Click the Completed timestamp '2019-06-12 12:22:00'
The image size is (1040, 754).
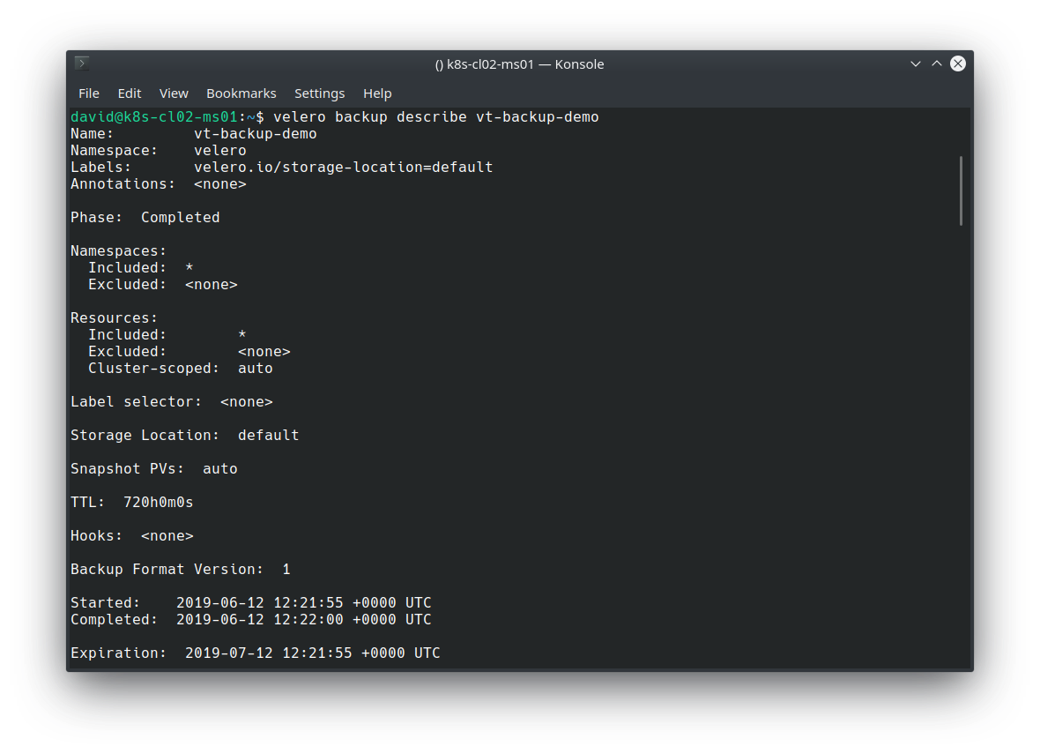point(260,619)
